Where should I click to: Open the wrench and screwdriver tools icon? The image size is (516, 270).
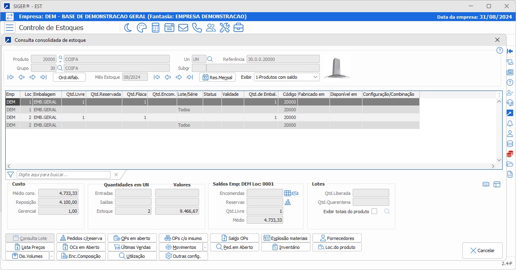[224, 28]
